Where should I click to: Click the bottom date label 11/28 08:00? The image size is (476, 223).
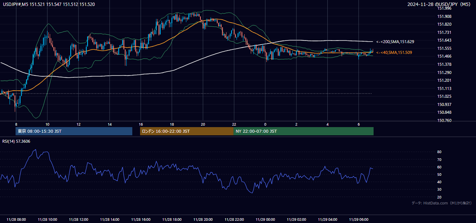16,220
